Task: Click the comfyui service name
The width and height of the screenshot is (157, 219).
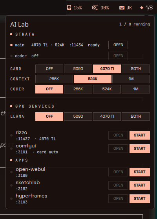Action: [26, 146]
